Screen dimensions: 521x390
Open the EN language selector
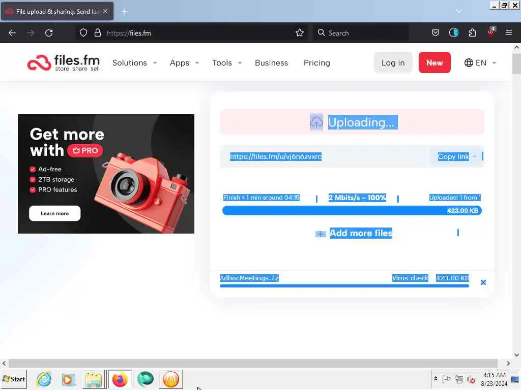(x=480, y=62)
